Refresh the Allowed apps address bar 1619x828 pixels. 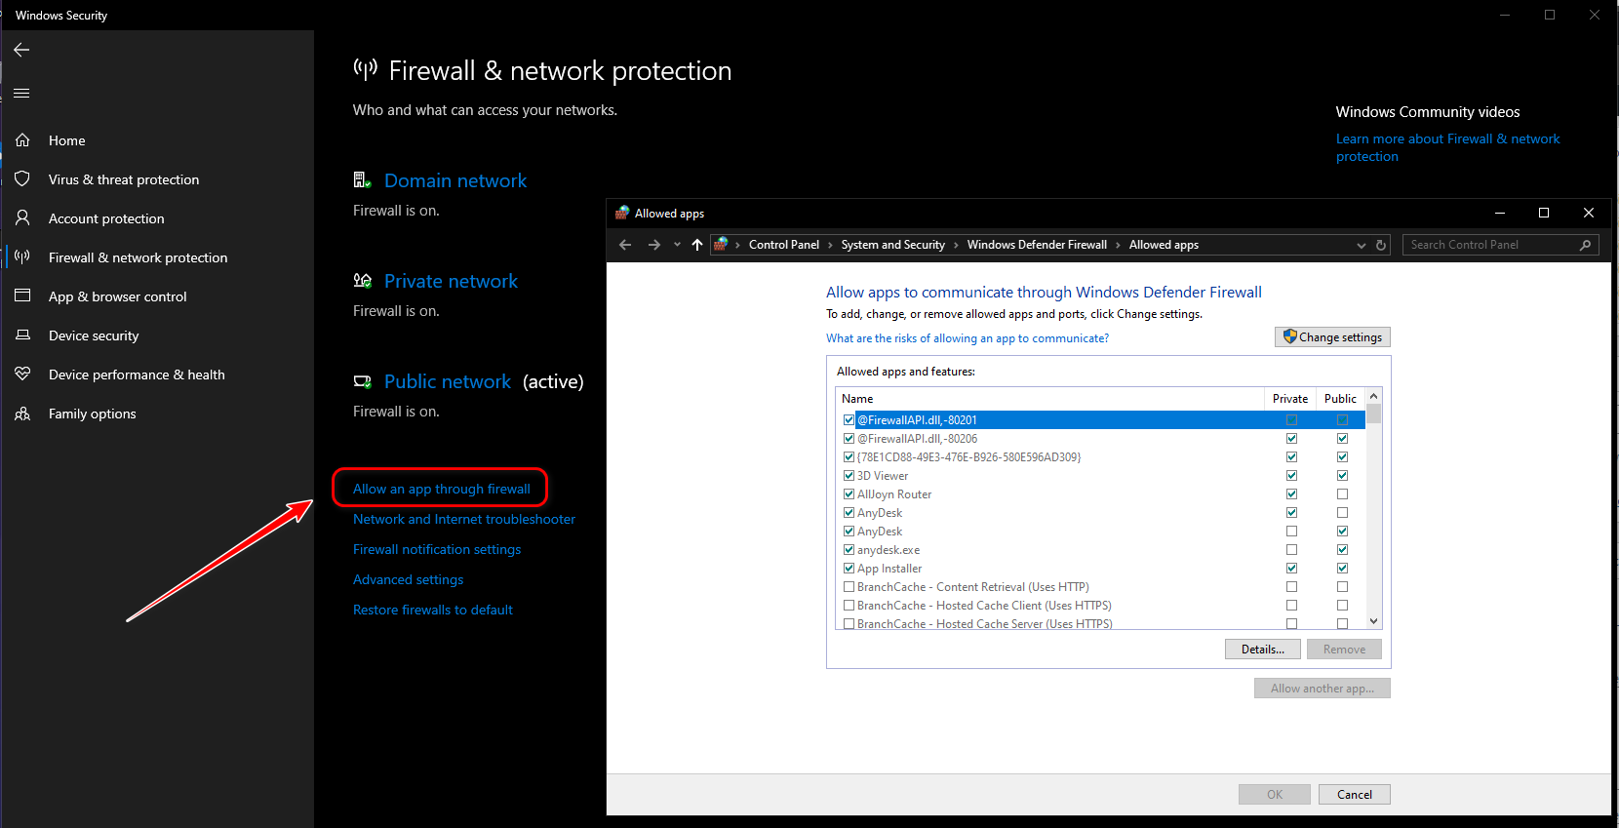click(x=1381, y=245)
